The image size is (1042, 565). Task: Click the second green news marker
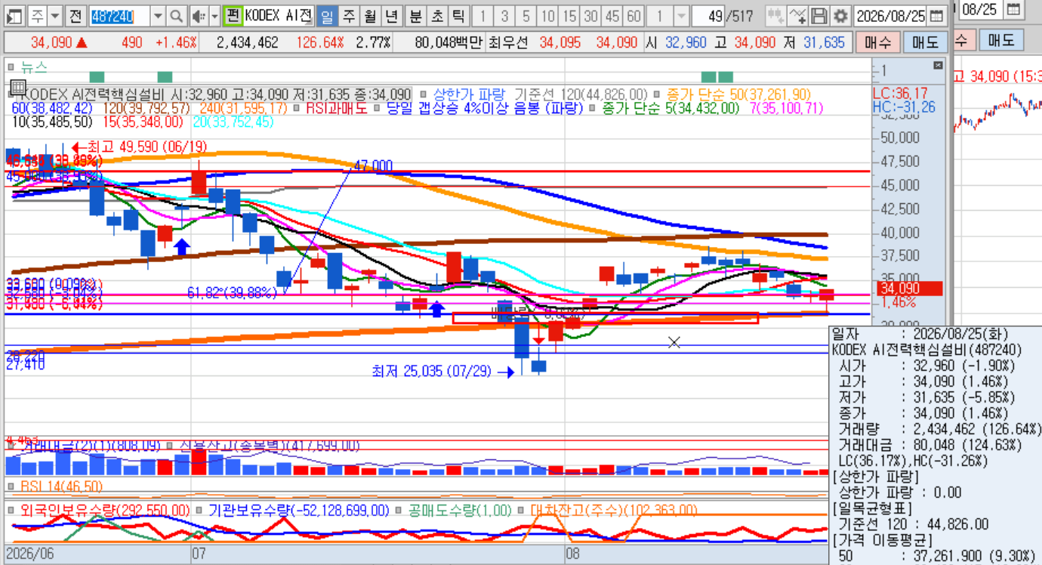[x=165, y=76]
